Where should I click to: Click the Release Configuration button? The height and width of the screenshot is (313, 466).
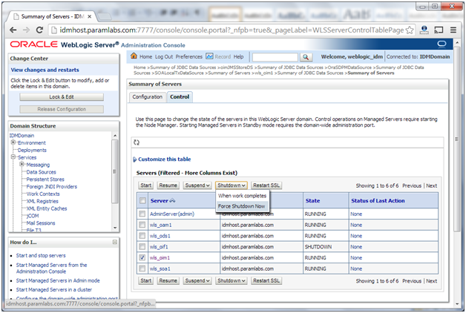pyautogui.click(x=62, y=109)
